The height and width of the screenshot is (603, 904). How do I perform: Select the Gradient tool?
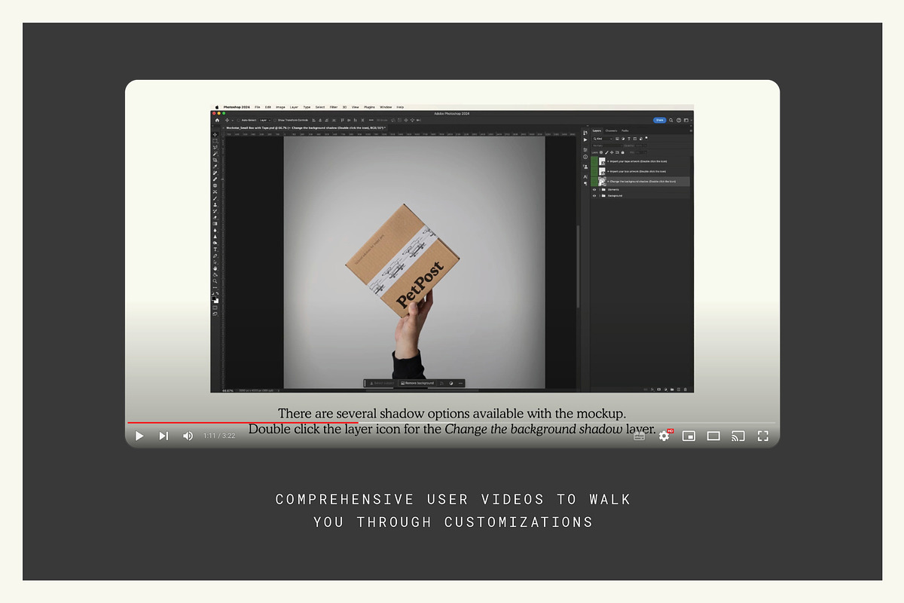pos(215,224)
